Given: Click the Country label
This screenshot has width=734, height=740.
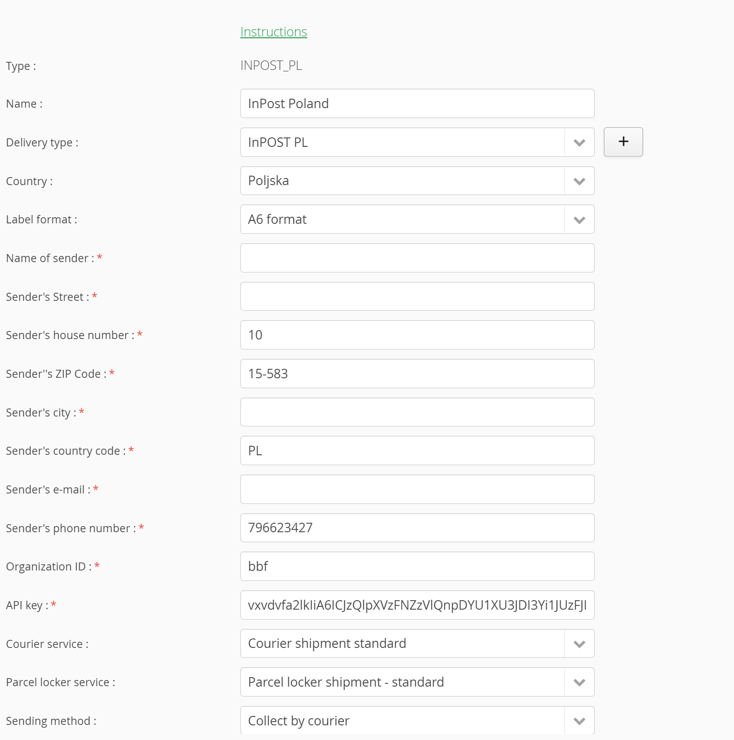Looking at the screenshot, I should pos(29,181).
